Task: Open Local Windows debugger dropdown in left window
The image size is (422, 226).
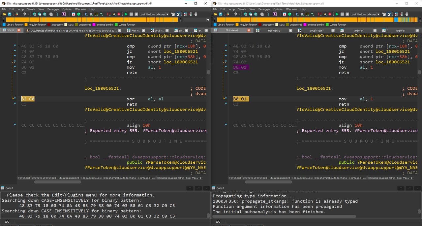Action: [167, 15]
